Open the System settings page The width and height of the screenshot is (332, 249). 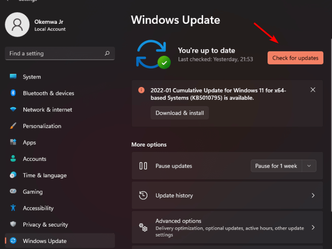click(x=60, y=77)
